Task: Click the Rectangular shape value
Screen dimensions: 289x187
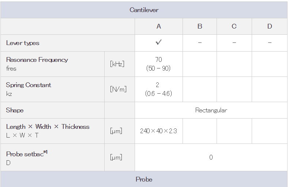Action: click(211, 110)
